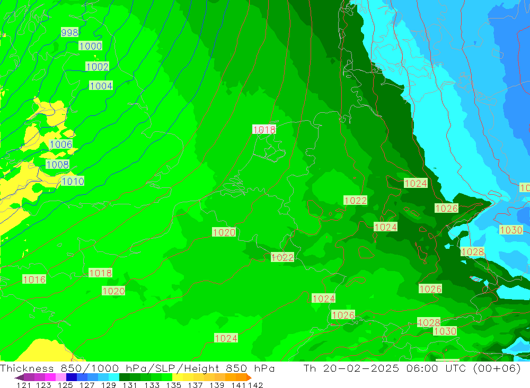Click the legend value 139
Screen dimensions: 530x388
(x=217, y=385)
